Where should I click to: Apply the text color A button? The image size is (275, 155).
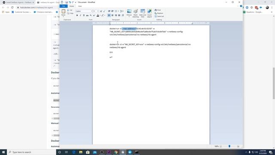pos(98,15)
